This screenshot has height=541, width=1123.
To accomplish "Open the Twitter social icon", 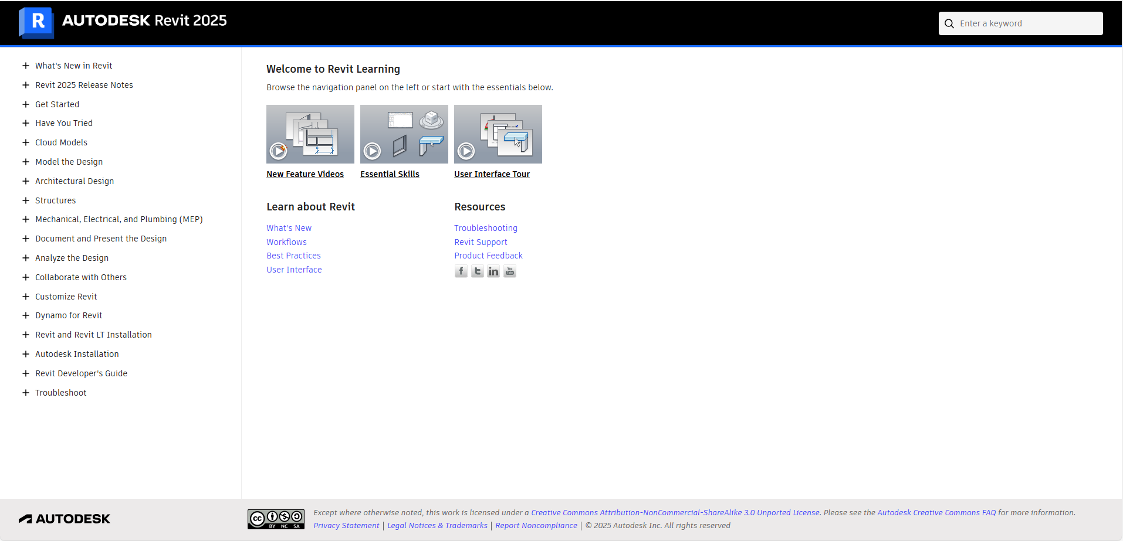I will (477, 271).
